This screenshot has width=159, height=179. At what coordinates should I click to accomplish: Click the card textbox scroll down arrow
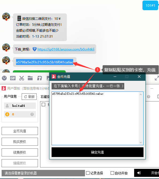pyautogui.click(x=141, y=142)
